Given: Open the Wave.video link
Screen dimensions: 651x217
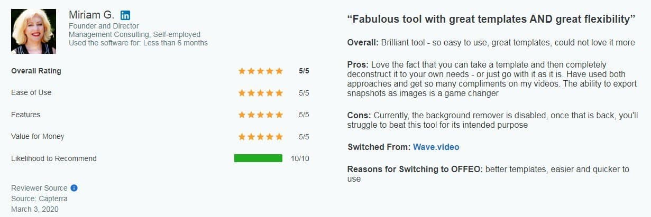Looking at the screenshot, I should 436,147.
